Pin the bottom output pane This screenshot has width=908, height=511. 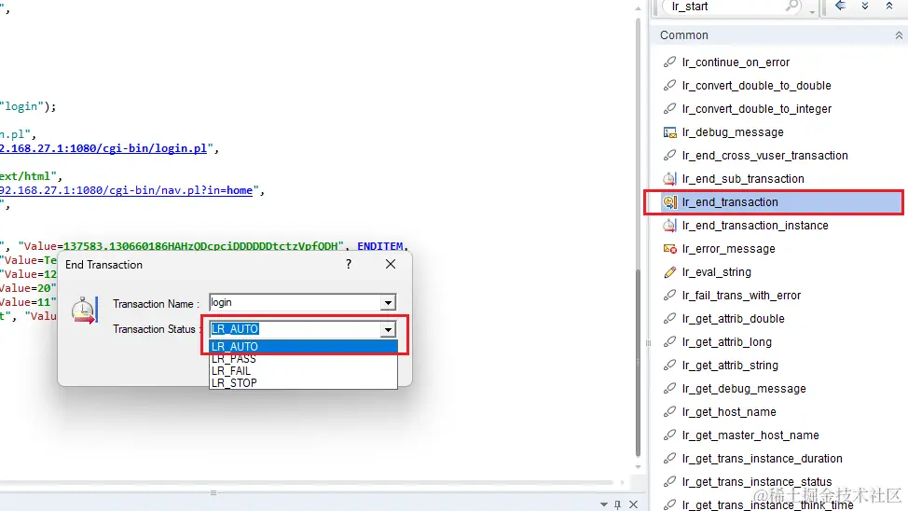pos(618,504)
